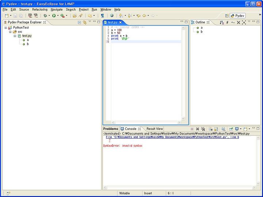Collapse All in Package Explorer
This screenshot has width=263, height=197.
(x=80, y=23)
